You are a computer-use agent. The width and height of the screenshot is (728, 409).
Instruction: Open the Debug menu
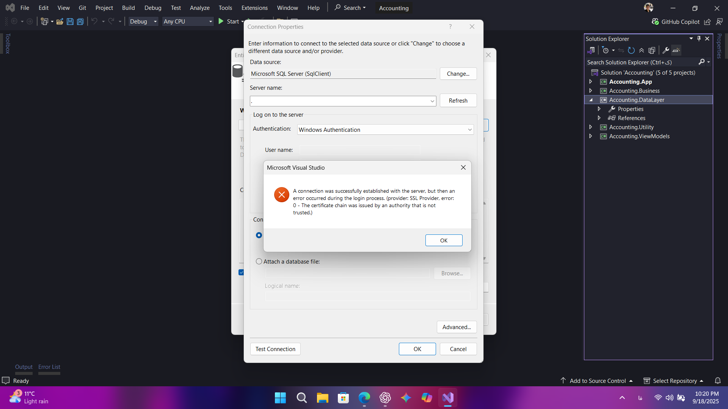coord(153,8)
